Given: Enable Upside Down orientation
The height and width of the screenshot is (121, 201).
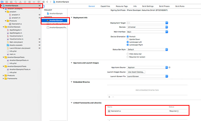Looking at the screenshot, I should [x=128, y=39].
